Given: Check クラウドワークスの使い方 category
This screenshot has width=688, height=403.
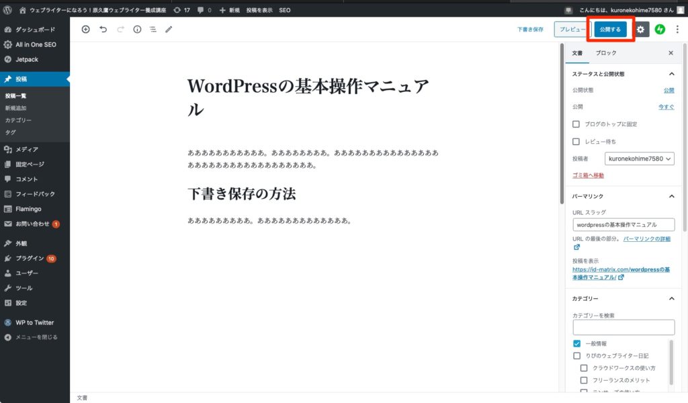Looking at the screenshot, I should 584,368.
